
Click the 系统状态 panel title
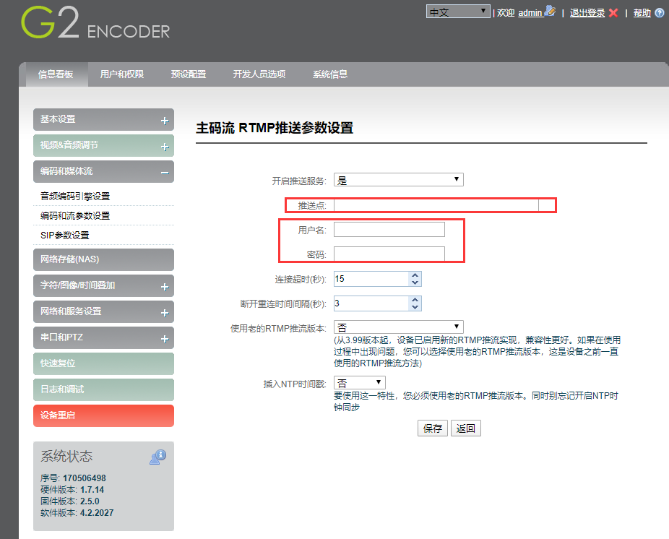click(66, 456)
